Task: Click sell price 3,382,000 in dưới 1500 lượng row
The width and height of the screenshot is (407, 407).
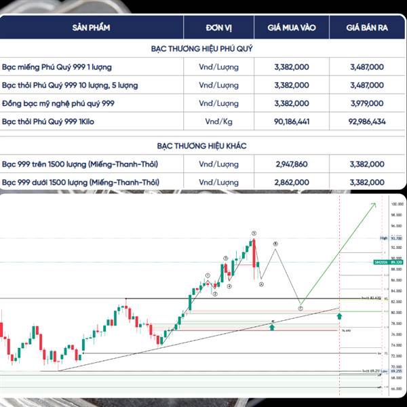Action: pyautogui.click(x=367, y=182)
